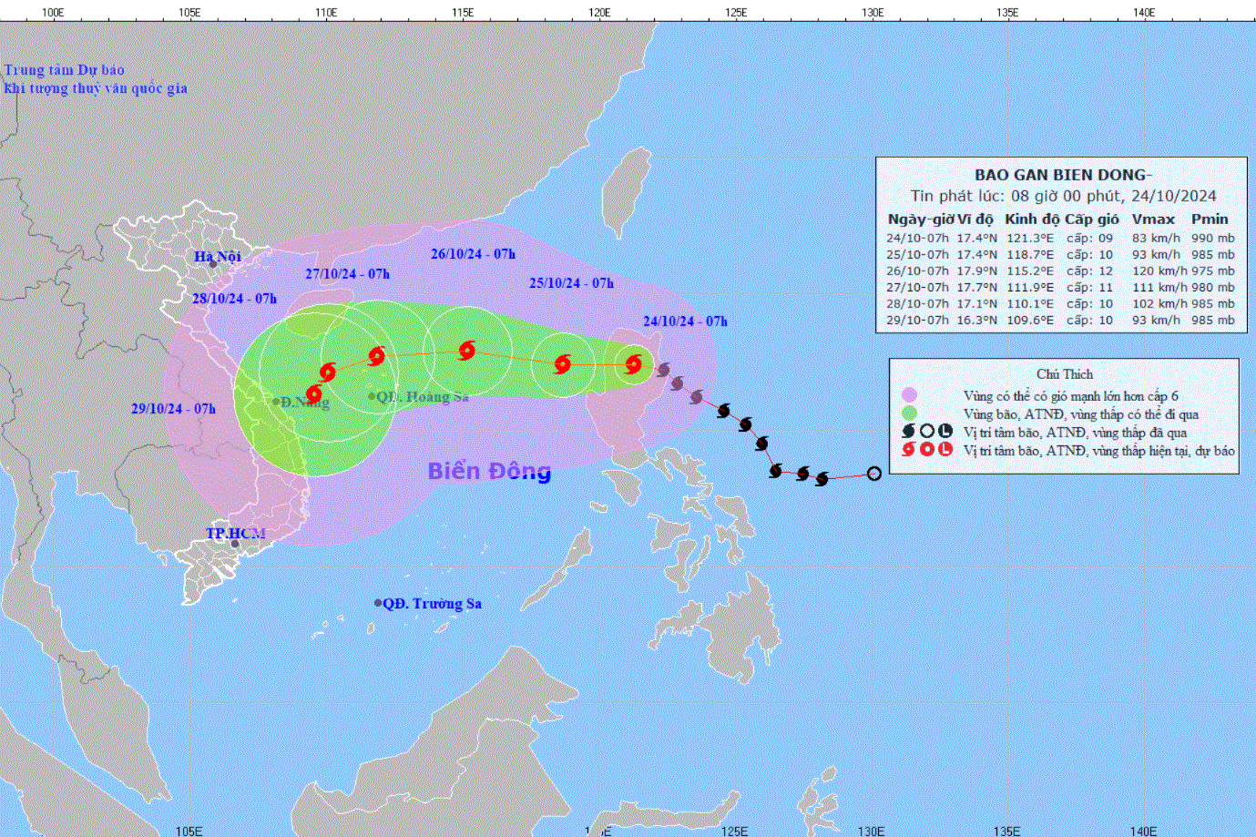Viewport: 1256px width, 837px height.
Task: Click the black L clock symbol in the legend
Action: [945, 432]
